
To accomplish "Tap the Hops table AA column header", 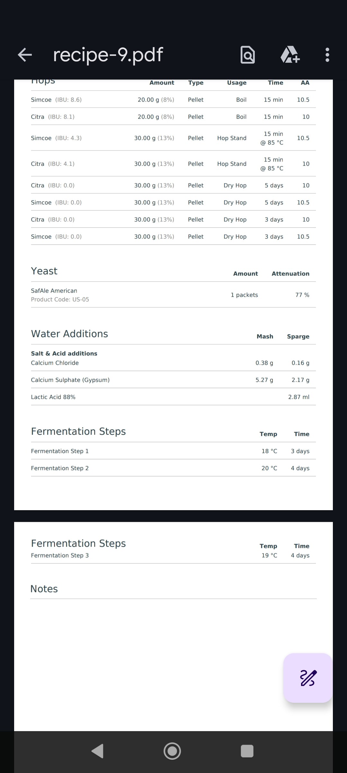I will pos(305,83).
